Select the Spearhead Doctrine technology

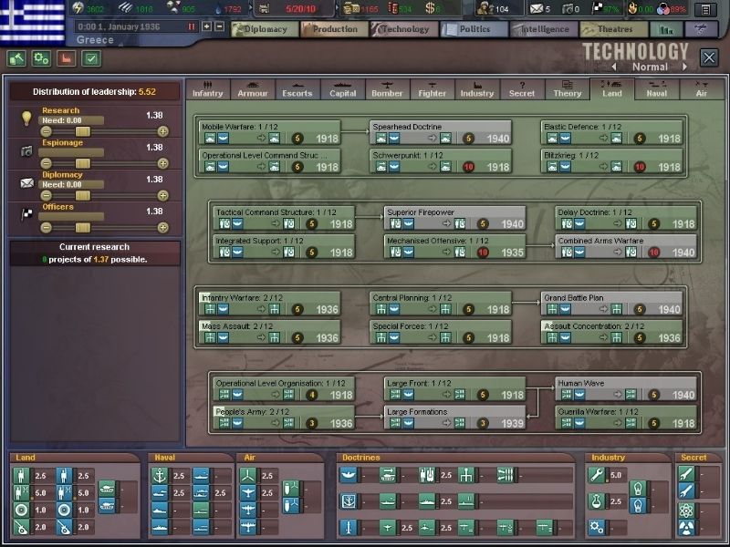441,132
